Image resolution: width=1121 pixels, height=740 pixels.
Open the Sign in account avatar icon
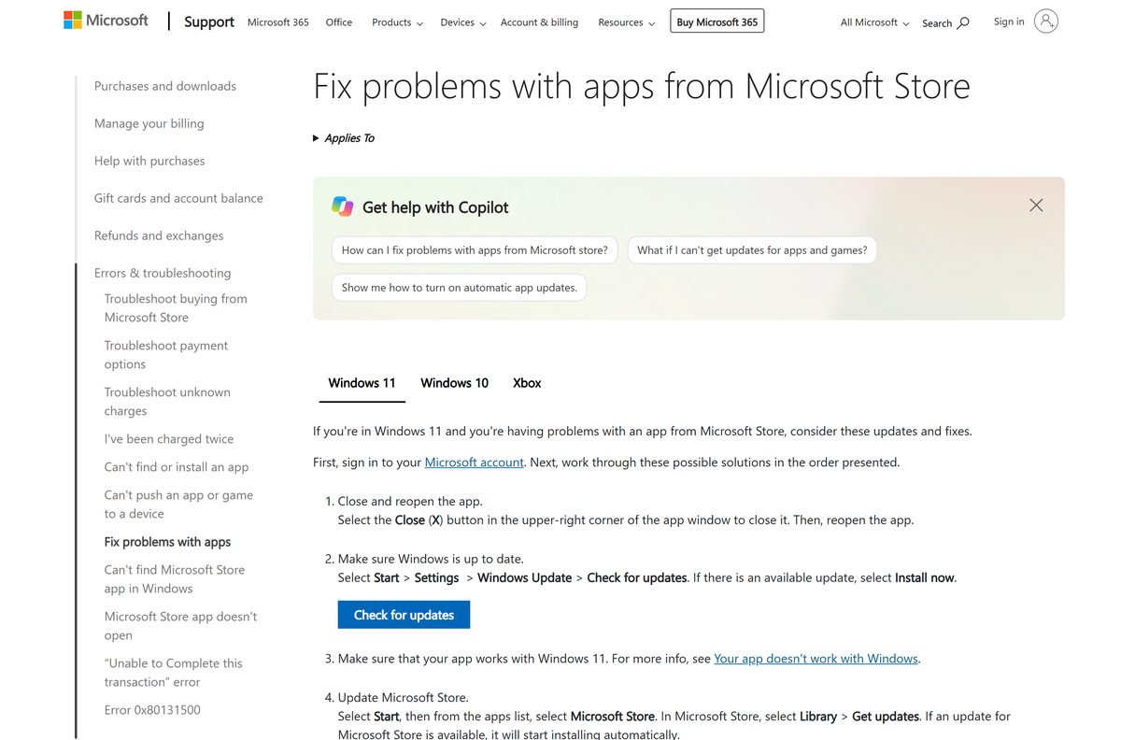[1046, 21]
